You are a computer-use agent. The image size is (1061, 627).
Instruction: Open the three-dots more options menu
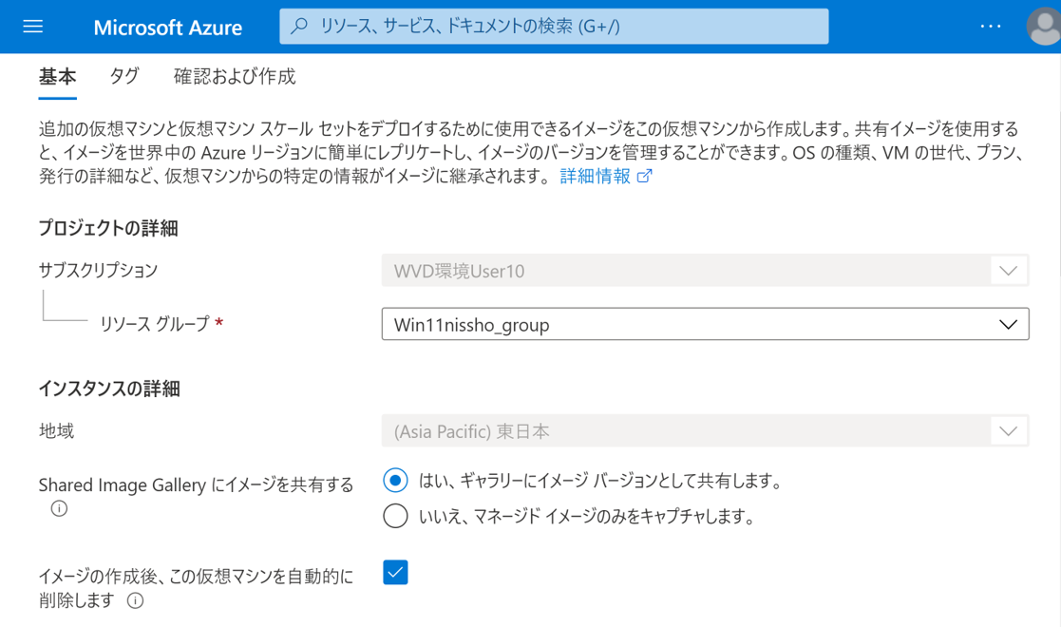(991, 27)
